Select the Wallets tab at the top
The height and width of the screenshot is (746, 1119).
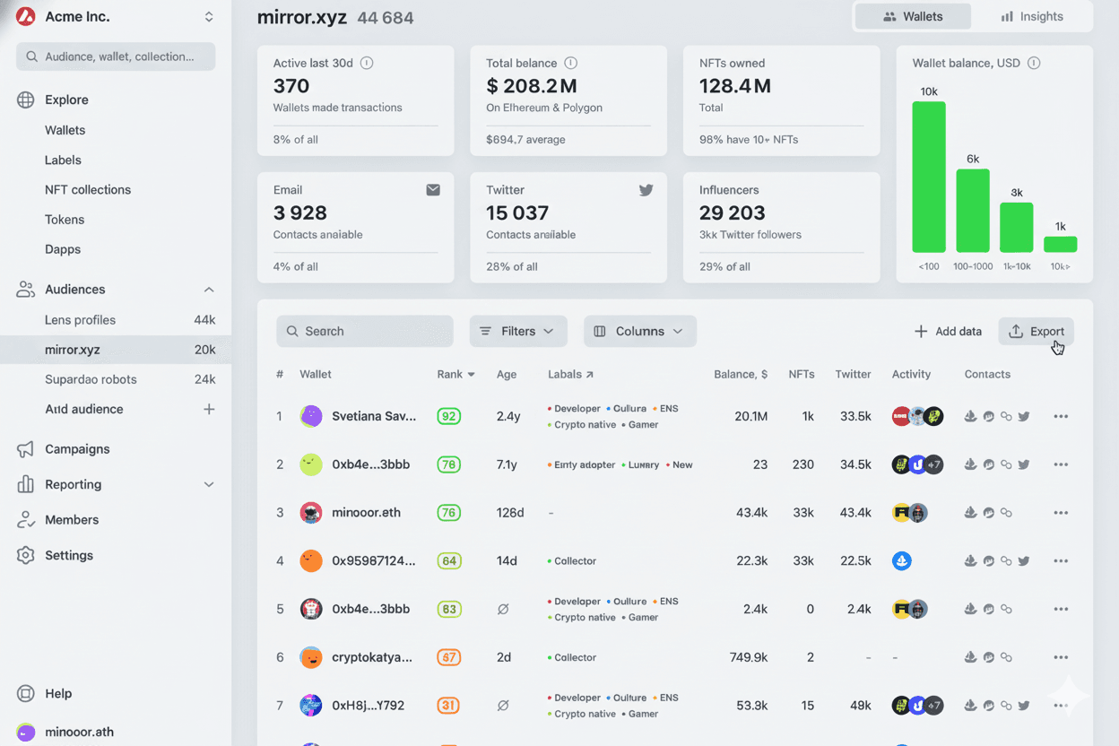click(912, 16)
